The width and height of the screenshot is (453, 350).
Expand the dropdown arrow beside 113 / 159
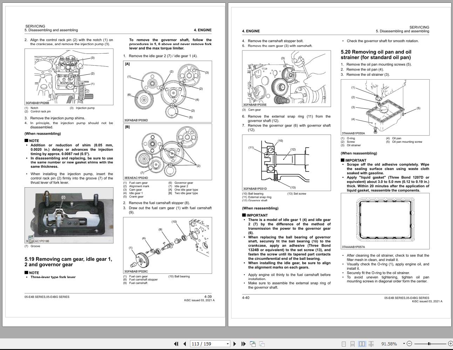point(227,344)
